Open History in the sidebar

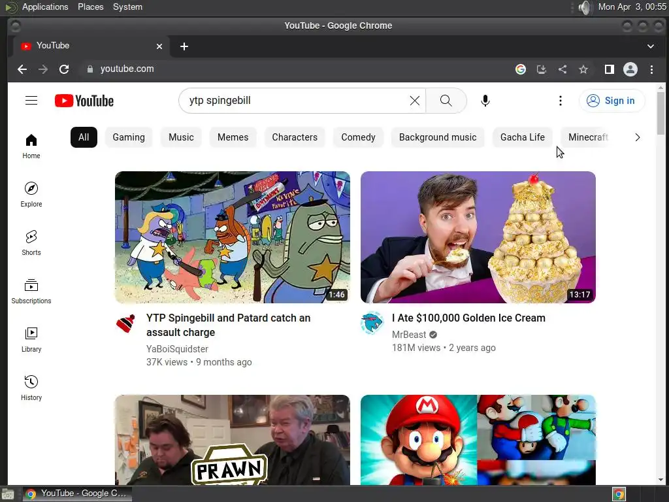pos(31,388)
